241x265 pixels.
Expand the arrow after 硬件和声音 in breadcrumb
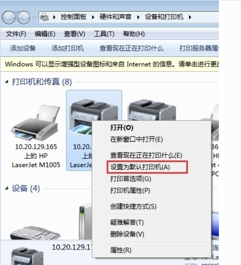tap(138, 17)
